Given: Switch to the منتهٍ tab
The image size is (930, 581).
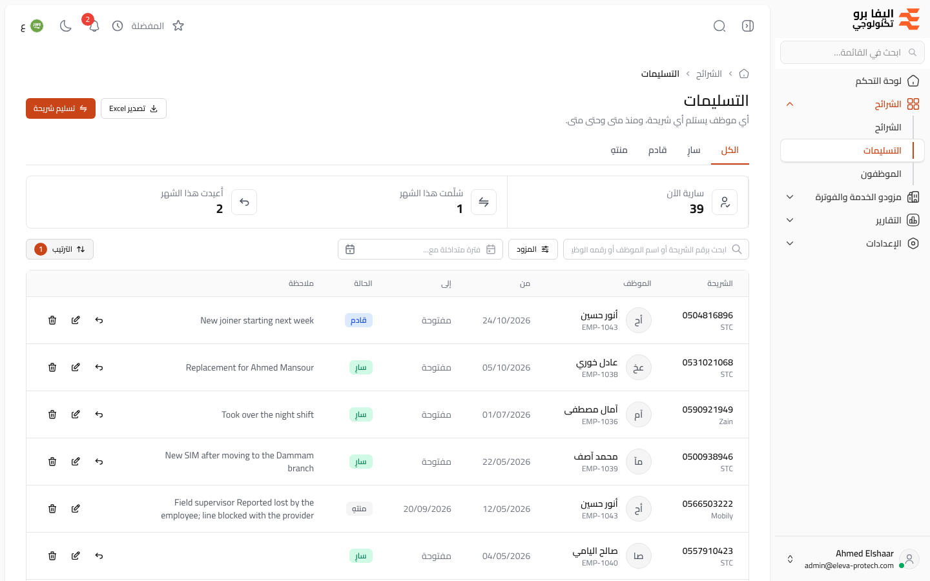Looking at the screenshot, I should click(x=619, y=150).
